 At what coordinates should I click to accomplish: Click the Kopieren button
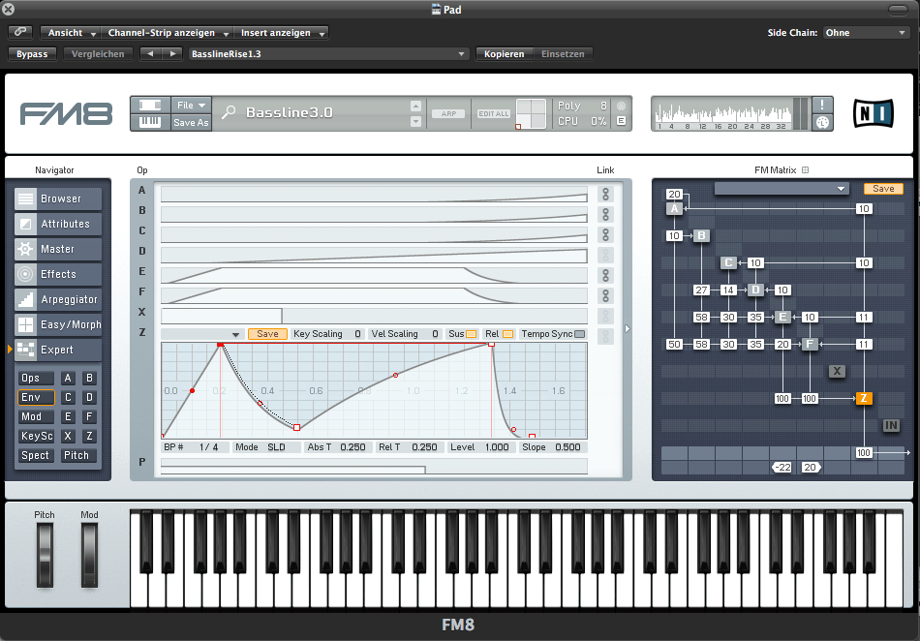click(x=505, y=54)
